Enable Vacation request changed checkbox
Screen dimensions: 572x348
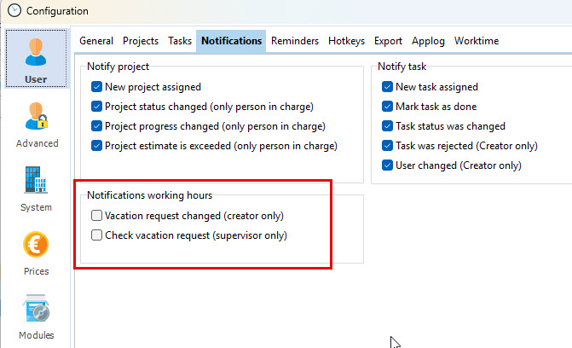coord(97,216)
